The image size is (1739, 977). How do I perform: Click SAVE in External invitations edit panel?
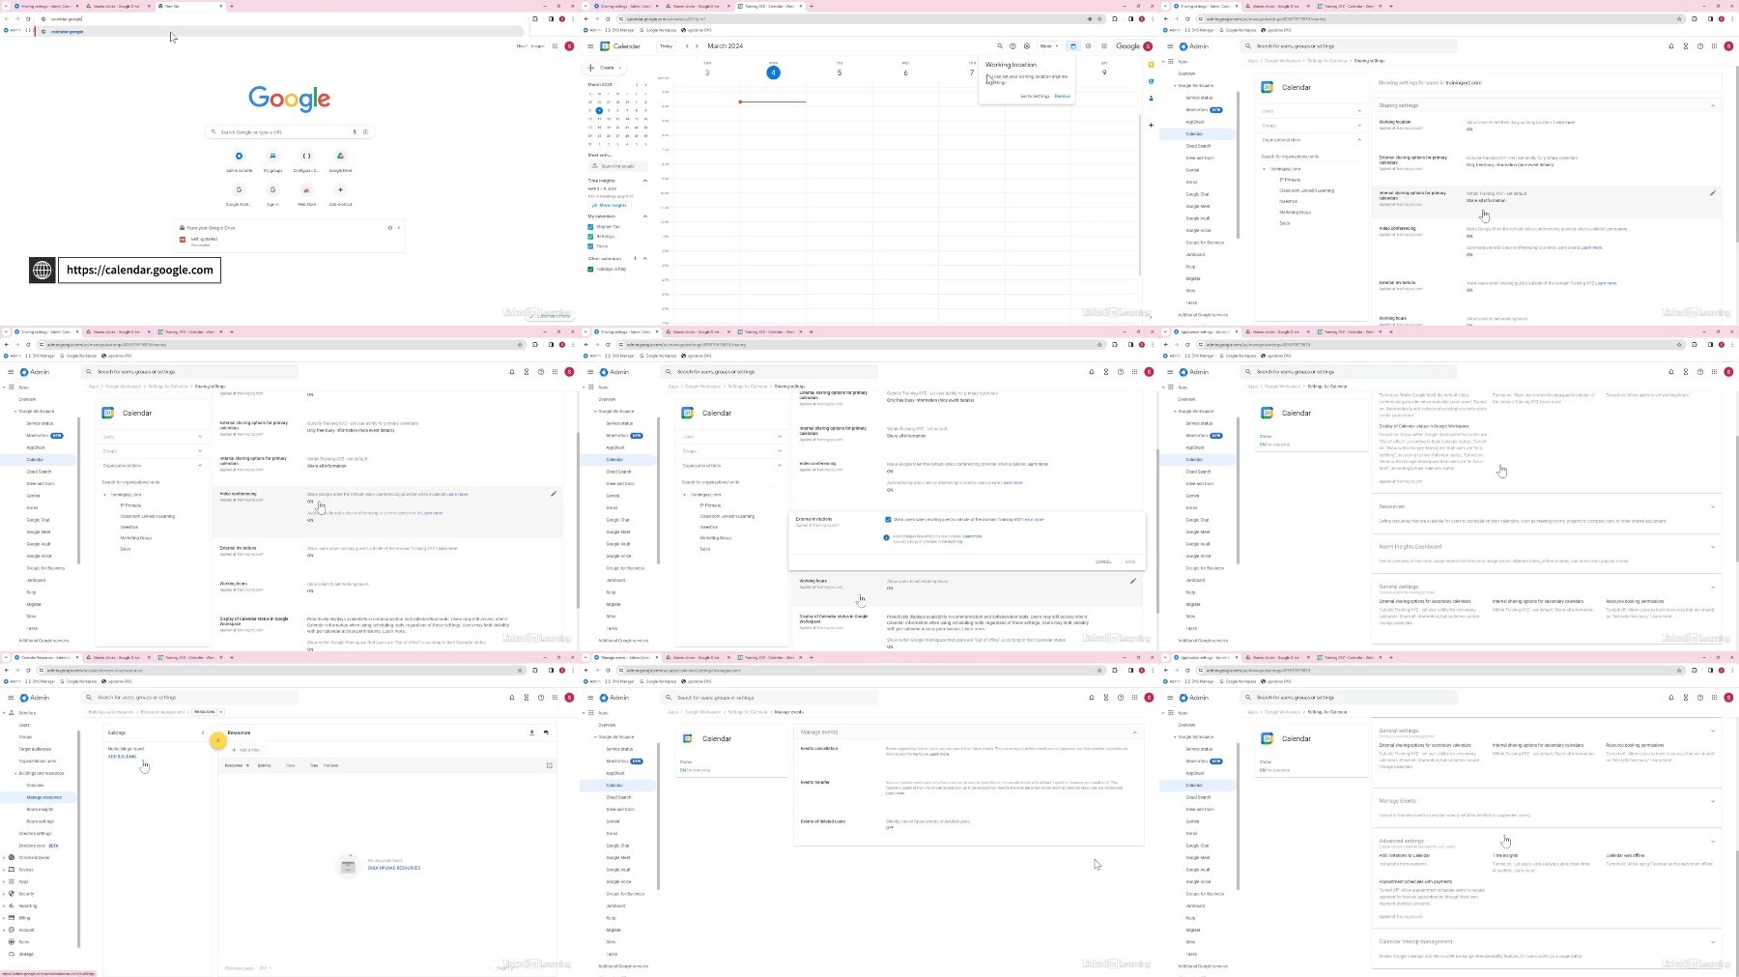tap(1129, 561)
